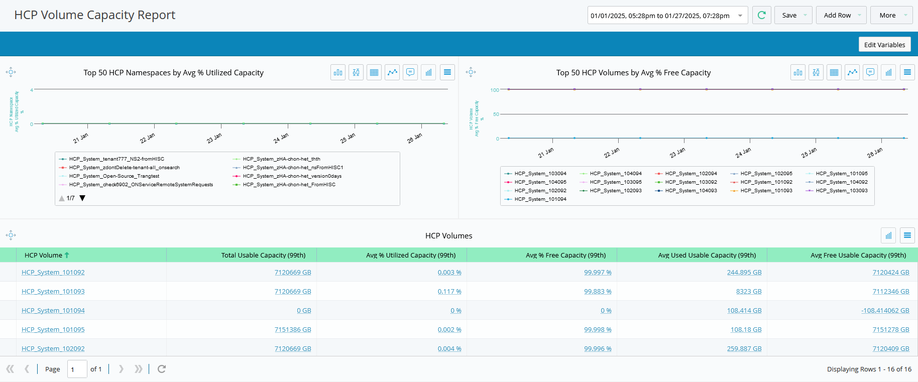This screenshot has width=918, height=382.
Task: Switch Namespaces chart to box plot view
Action: [356, 72]
